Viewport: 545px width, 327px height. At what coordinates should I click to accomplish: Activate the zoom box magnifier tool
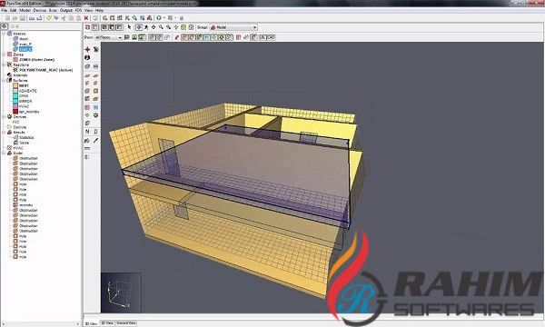click(169, 27)
